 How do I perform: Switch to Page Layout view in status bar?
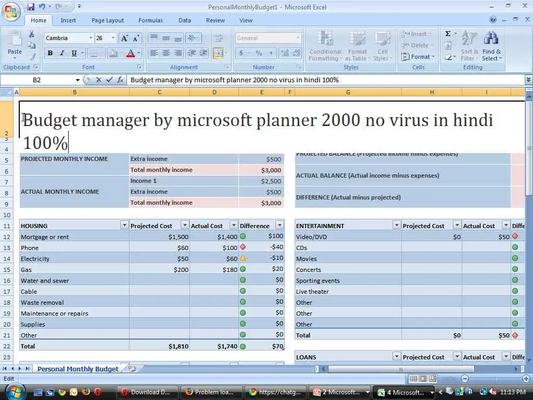click(423, 379)
